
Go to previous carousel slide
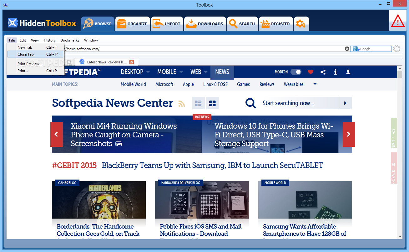(56, 134)
